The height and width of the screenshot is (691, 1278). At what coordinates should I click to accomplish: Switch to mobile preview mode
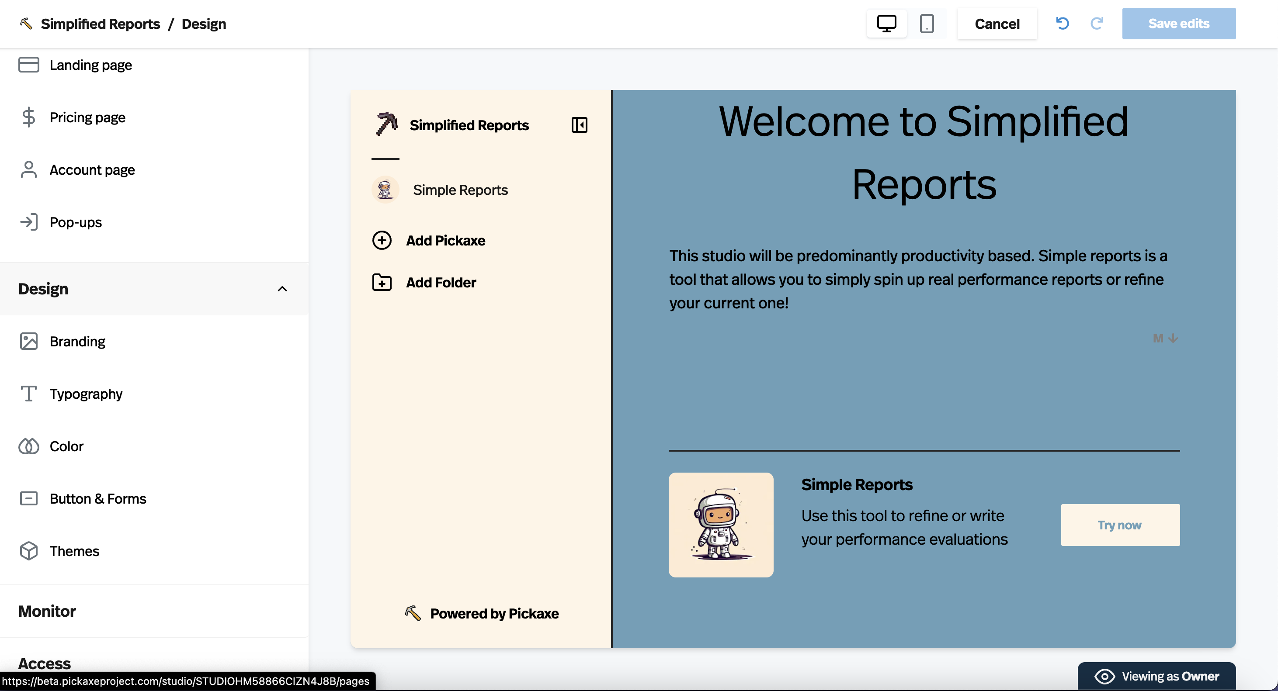click(926, 23)
